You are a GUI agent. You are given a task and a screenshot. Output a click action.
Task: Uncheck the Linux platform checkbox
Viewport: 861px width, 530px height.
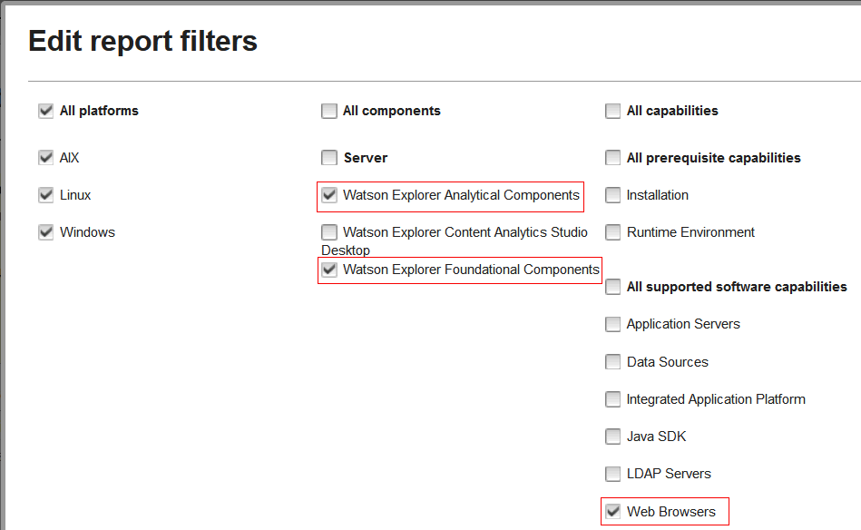click(x=46, y=195)
